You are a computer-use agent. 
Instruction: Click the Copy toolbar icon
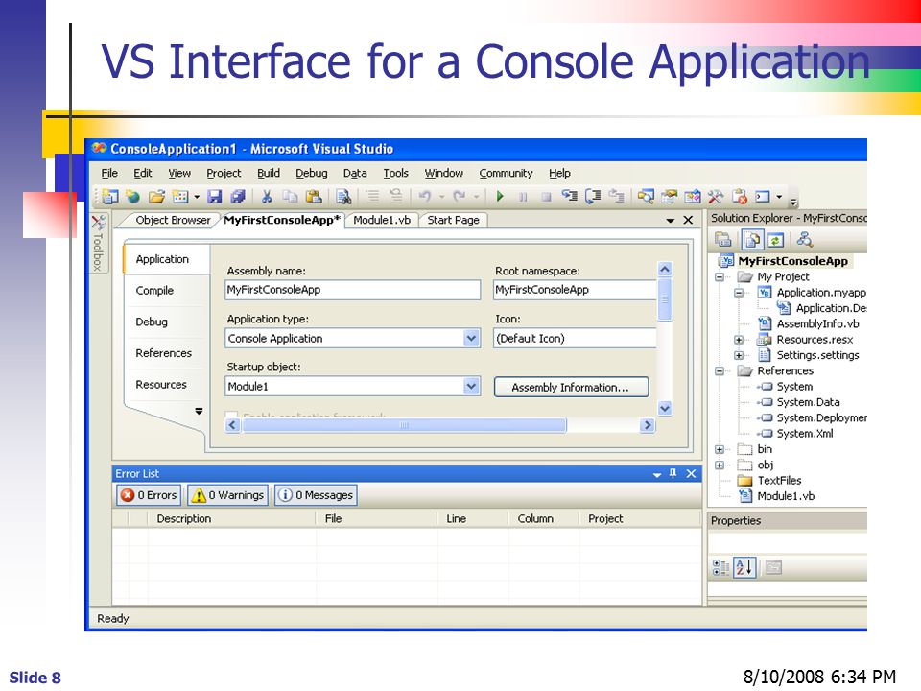click(x=290, y=196)
